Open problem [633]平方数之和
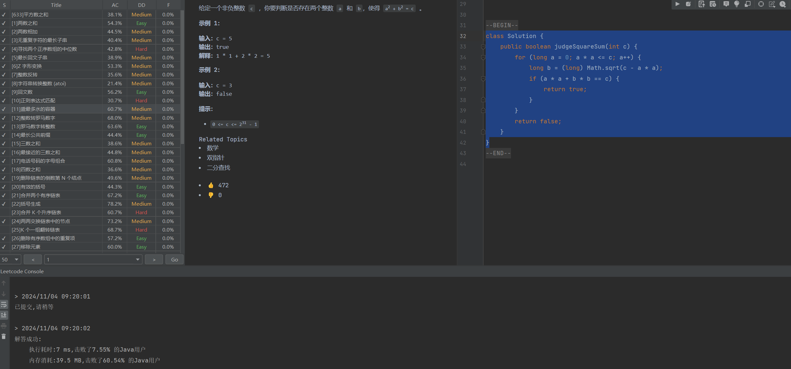The width and height of the screenshot is (791, 369). pos(30,14)
